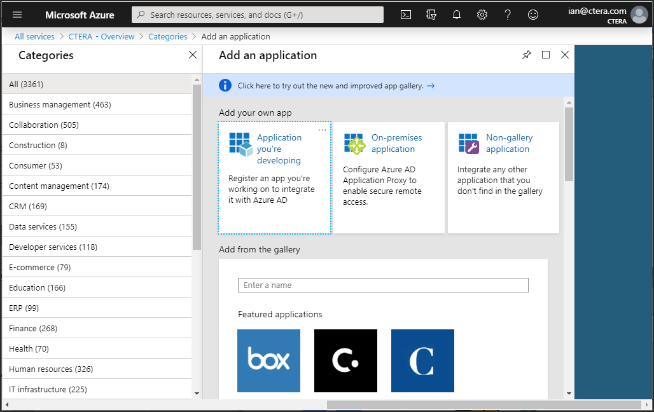Select Business management (463) category

click(97, 105)
